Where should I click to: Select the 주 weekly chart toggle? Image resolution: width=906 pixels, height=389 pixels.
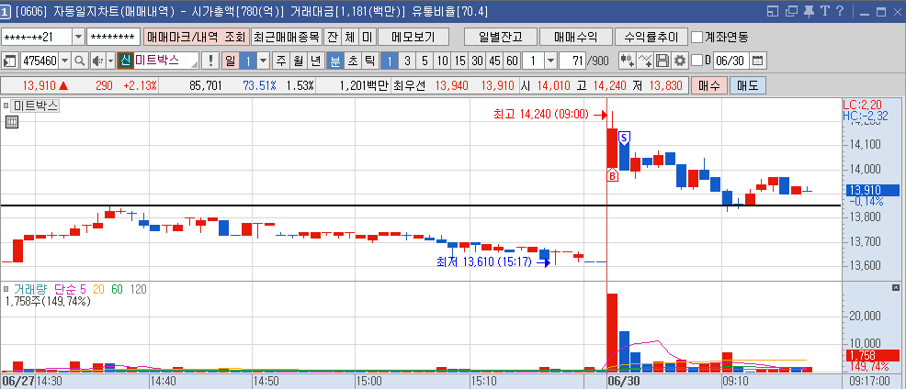coord(281,61)
